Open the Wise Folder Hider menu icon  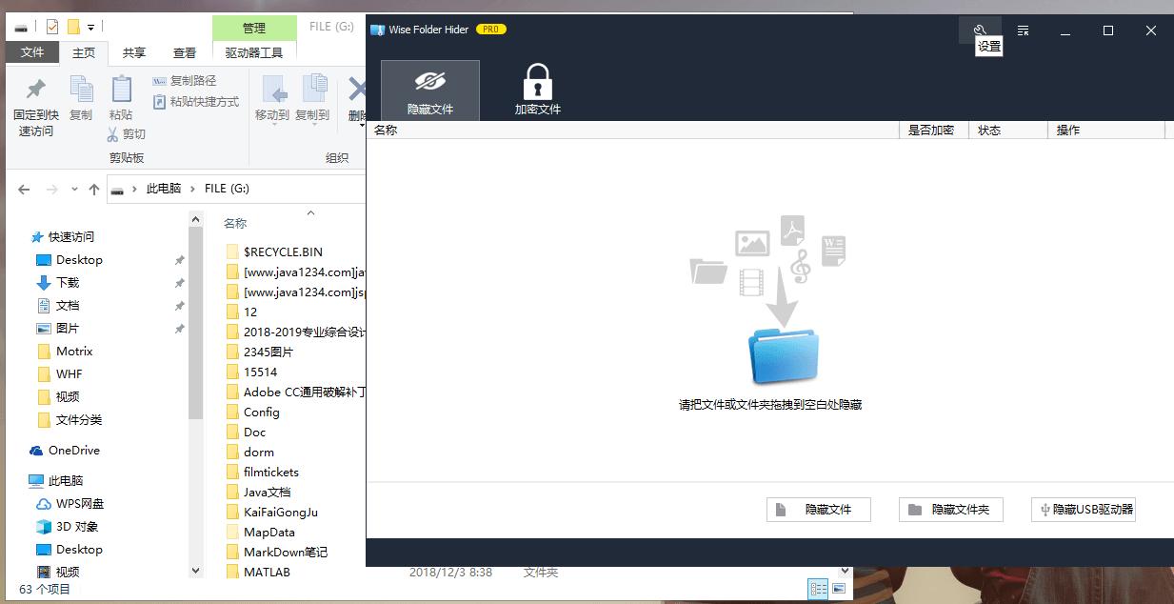coord(1023,30)
